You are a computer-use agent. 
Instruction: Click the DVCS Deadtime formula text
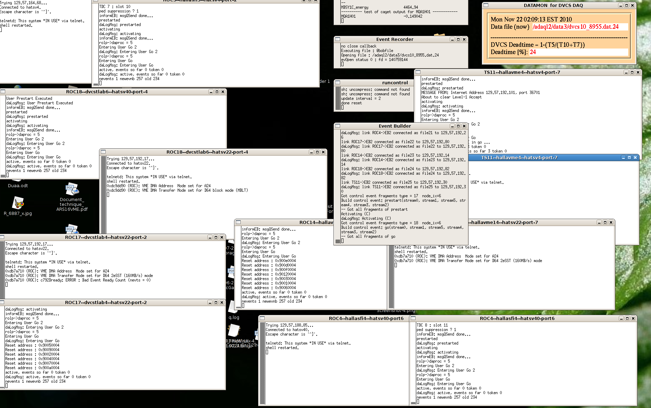pos(537,45)
